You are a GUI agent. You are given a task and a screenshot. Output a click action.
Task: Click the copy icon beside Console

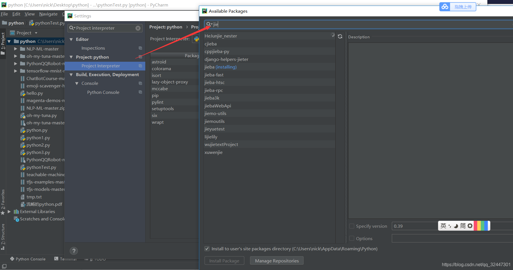[x=140, y=83]
